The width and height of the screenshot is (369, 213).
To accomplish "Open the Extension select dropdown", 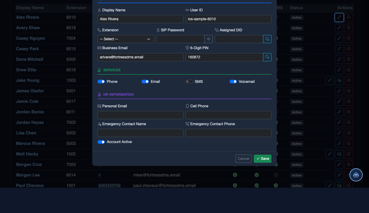I will 126,39.
